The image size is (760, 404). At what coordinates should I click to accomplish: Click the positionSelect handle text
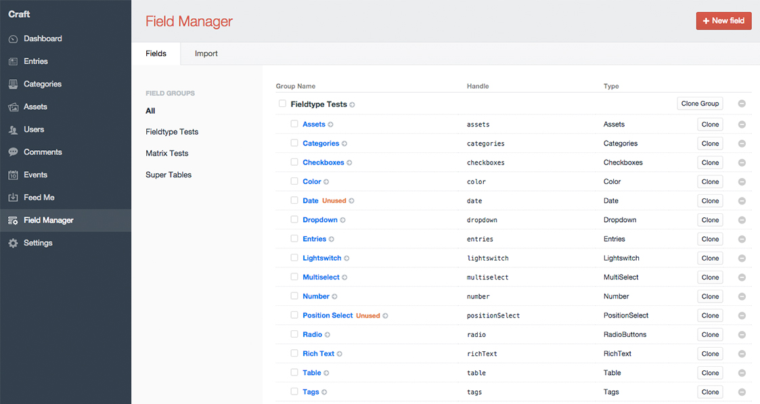pyautogui.click(x=493, y=316)
